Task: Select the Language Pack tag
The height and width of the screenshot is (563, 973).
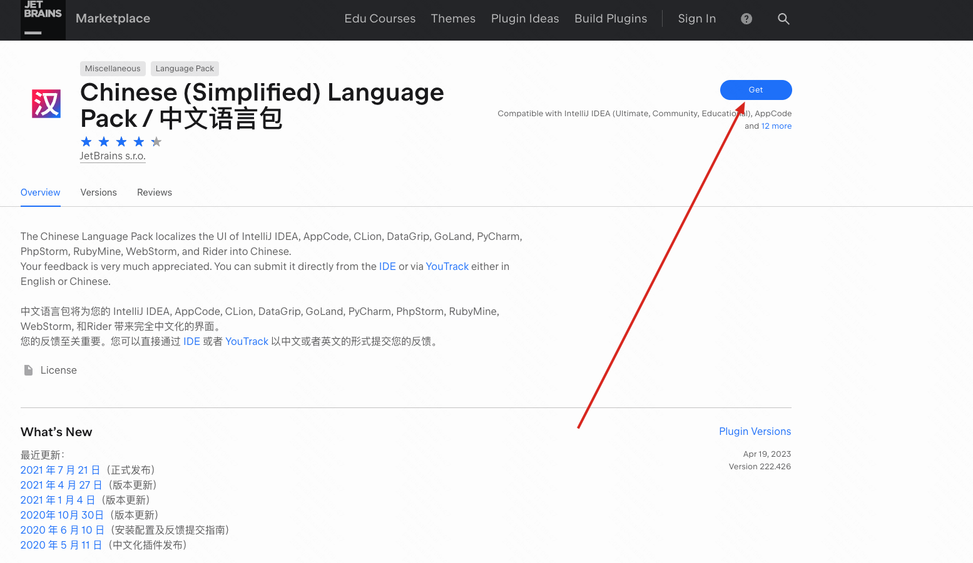Action: click(185, 69)
